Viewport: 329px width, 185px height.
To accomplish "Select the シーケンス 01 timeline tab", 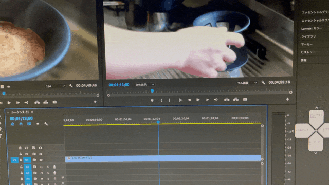I will click(21, 112).
